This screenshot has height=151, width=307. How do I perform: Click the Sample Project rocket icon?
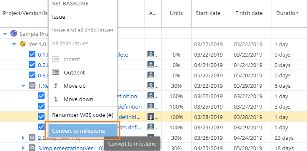[x=14, y=34]
